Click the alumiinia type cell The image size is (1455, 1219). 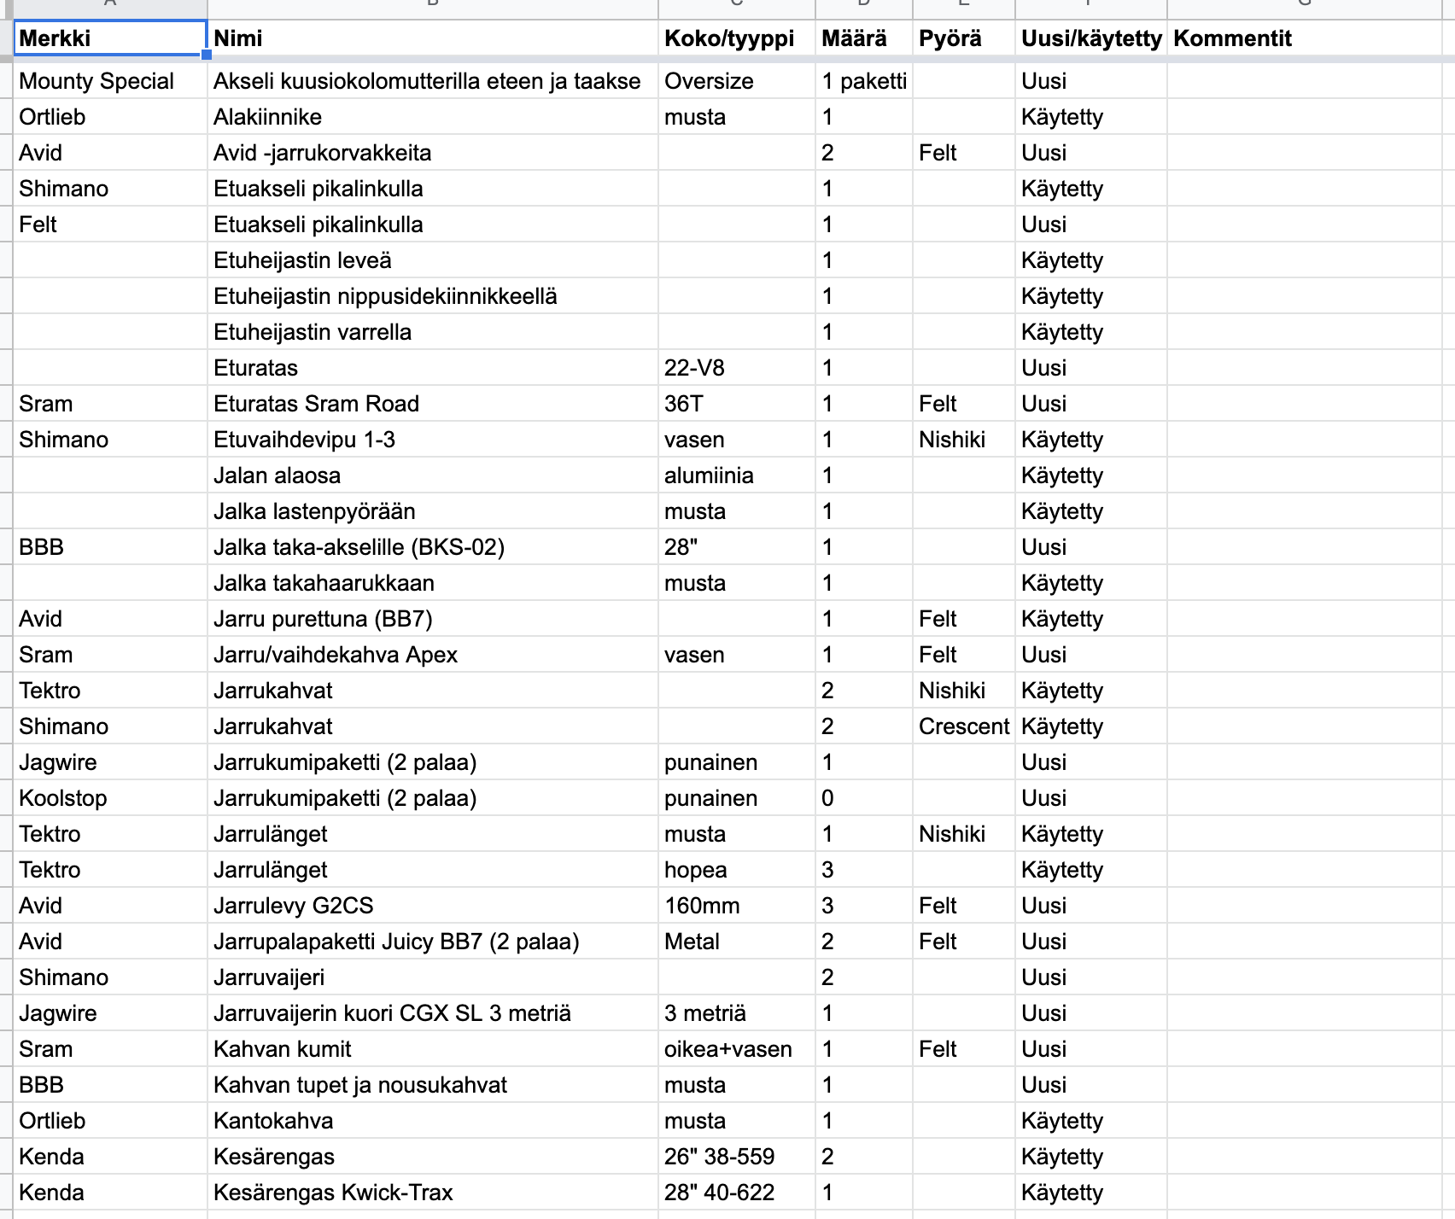pyautogui.click(x=737, y=475)
